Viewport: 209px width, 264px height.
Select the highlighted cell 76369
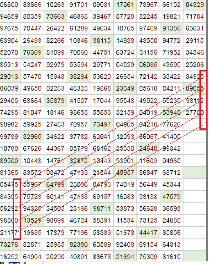tap(32, 52)
